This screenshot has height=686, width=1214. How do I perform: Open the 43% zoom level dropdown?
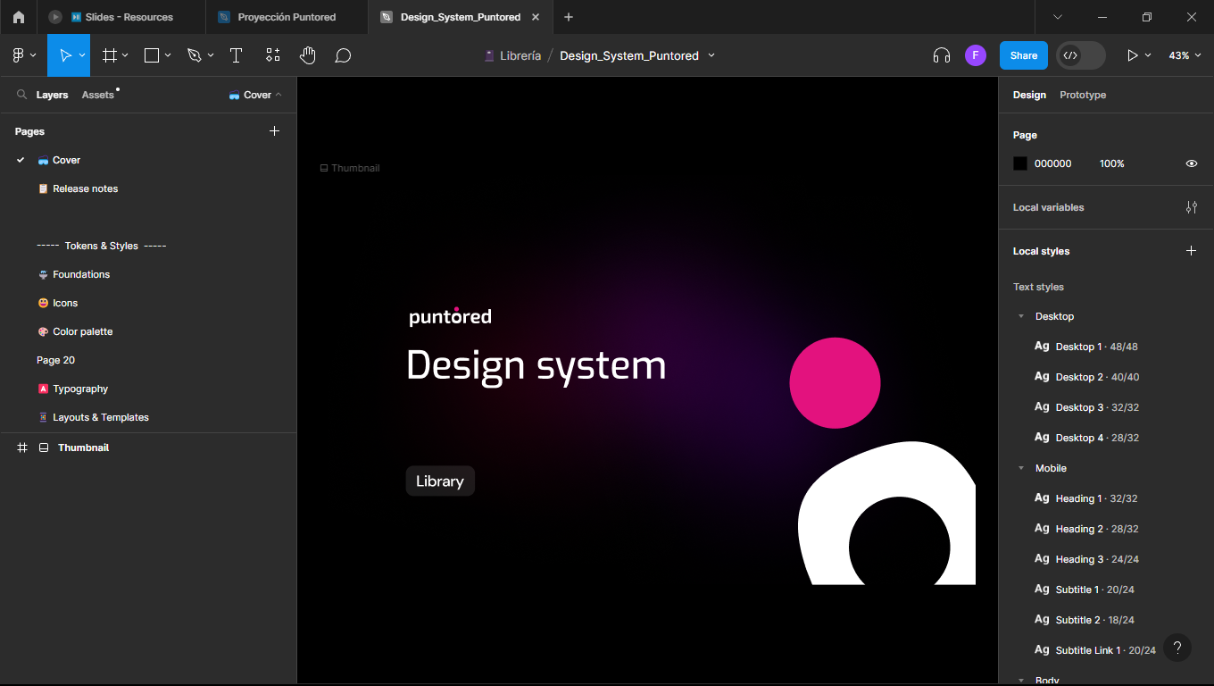pyautogui.click(x=1184, y=55)
